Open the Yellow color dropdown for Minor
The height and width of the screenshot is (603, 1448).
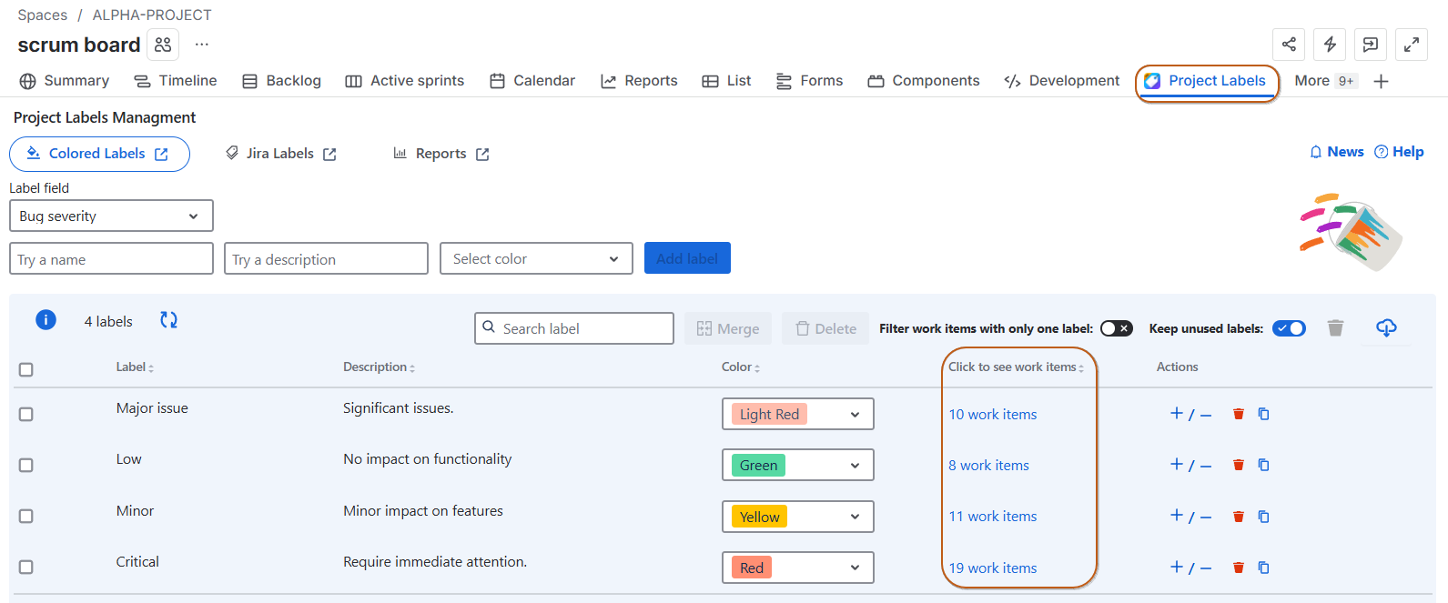click(797, 517)
